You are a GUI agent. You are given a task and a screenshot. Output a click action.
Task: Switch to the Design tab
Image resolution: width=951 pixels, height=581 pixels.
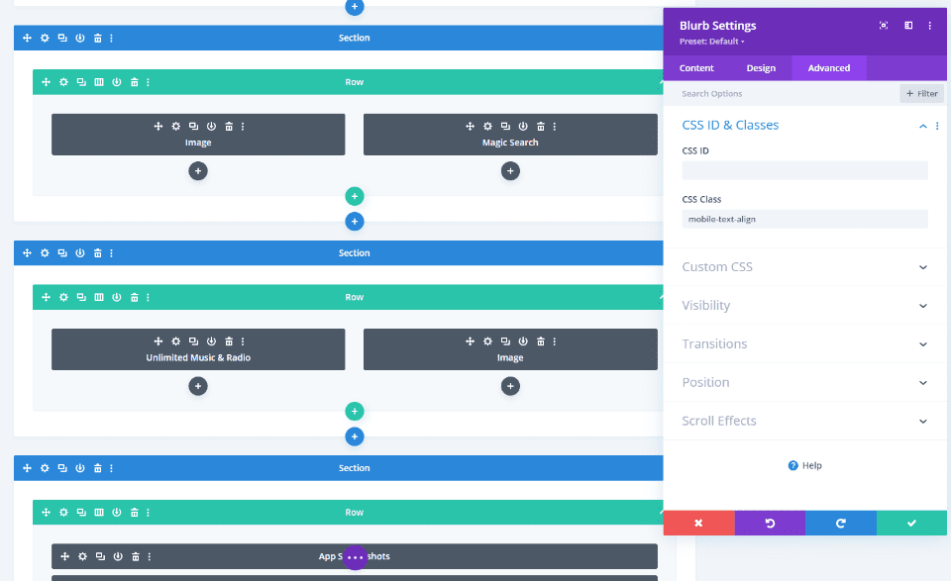(761, 68)
